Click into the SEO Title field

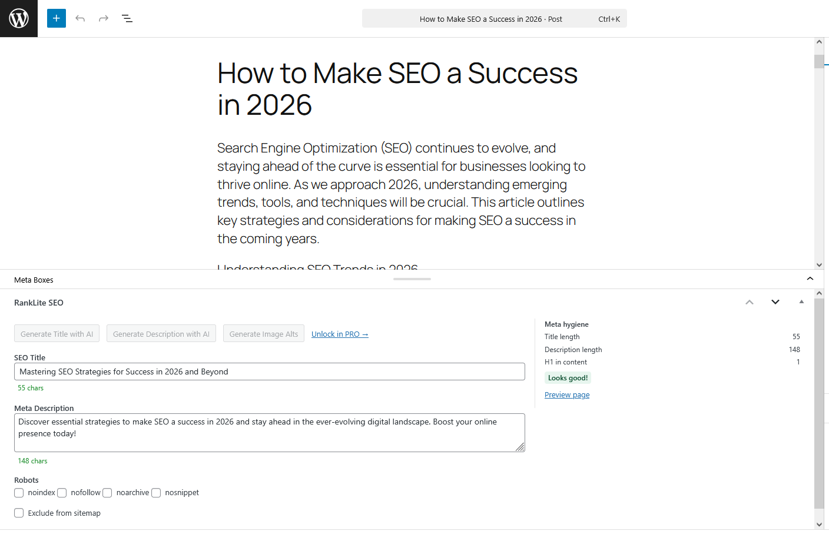(270, 372)
